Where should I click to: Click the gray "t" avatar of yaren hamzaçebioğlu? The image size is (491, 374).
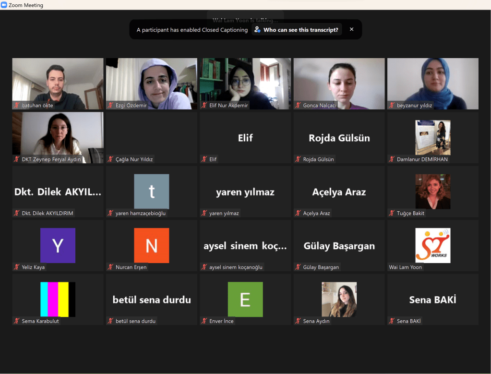(x=151, y=192)
